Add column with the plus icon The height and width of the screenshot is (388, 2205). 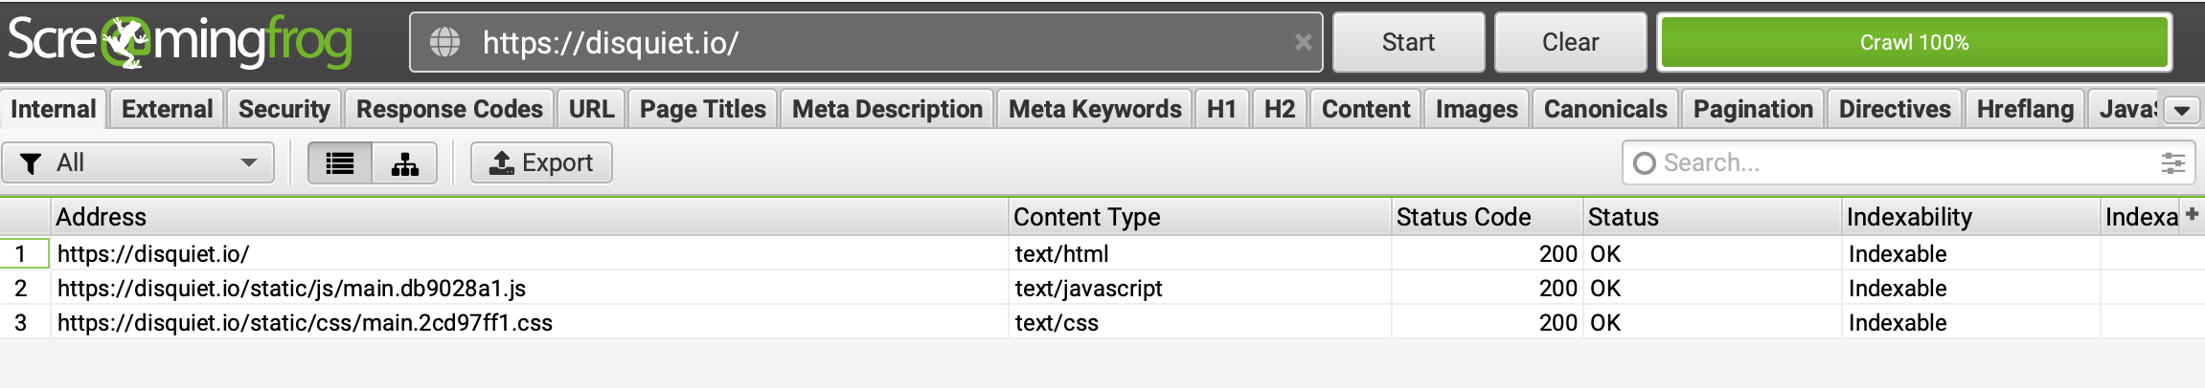click(x=2192, y=214)
